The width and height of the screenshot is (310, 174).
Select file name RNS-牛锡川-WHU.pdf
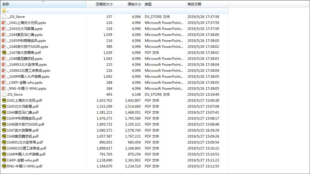point(24,166)
